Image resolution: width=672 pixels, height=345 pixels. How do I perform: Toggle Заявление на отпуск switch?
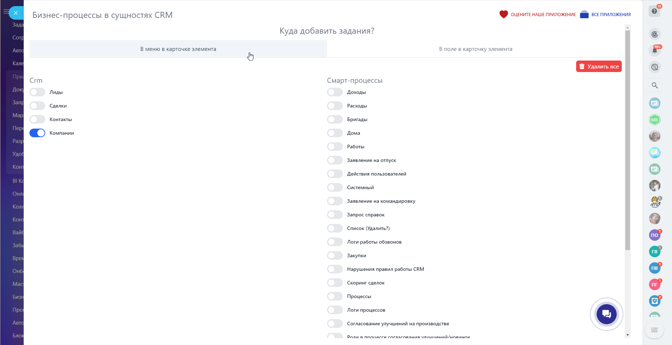[x=335, y=160]
